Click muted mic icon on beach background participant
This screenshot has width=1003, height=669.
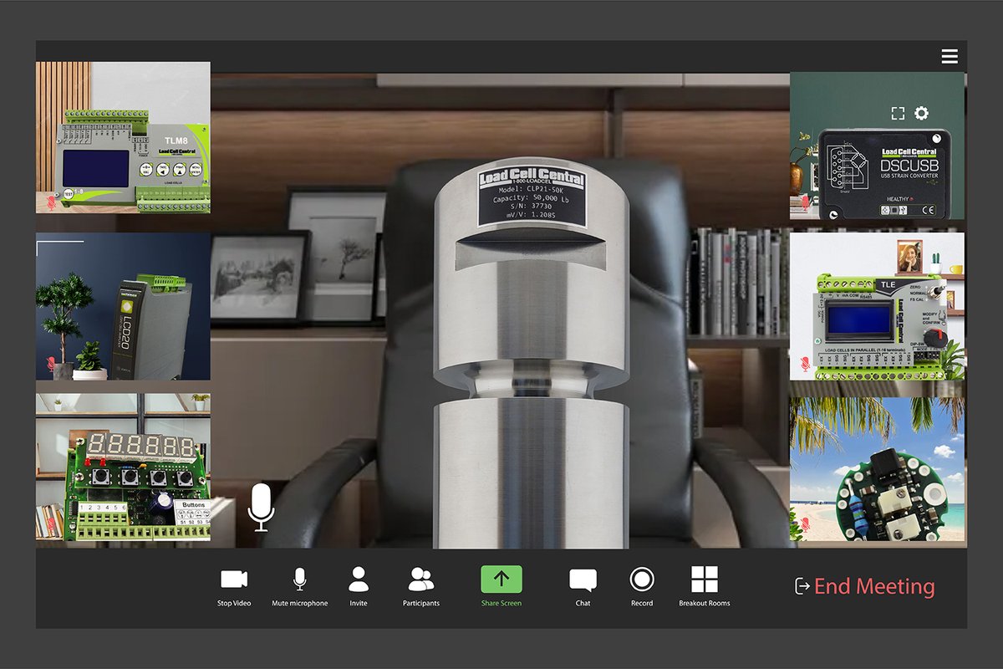pos(806,523)
